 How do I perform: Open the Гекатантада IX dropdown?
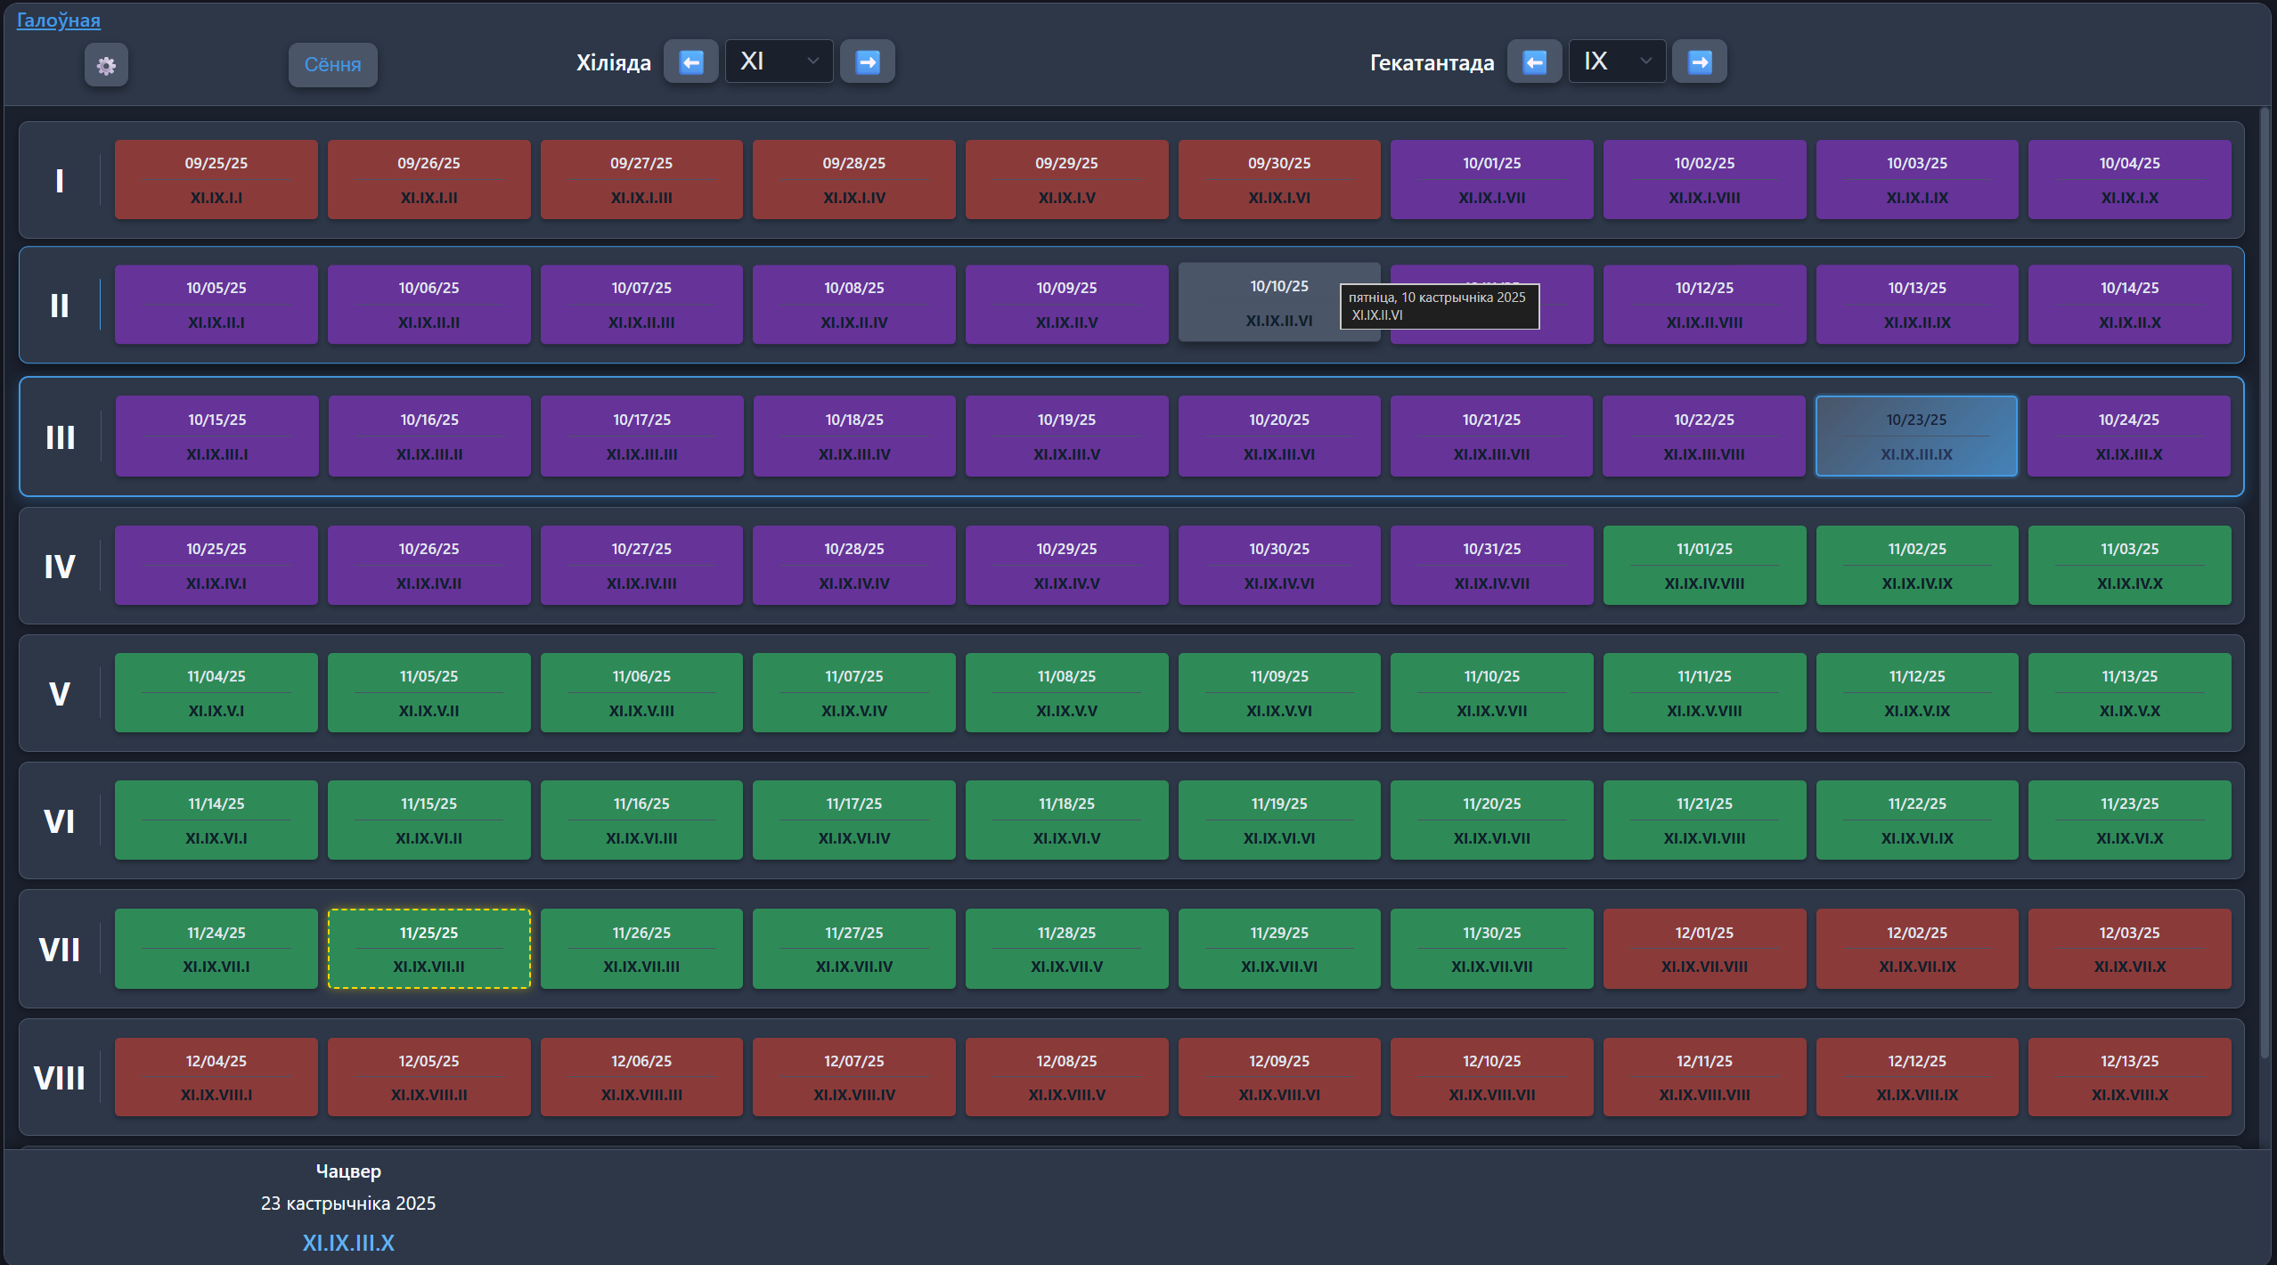pos(1616,61)
